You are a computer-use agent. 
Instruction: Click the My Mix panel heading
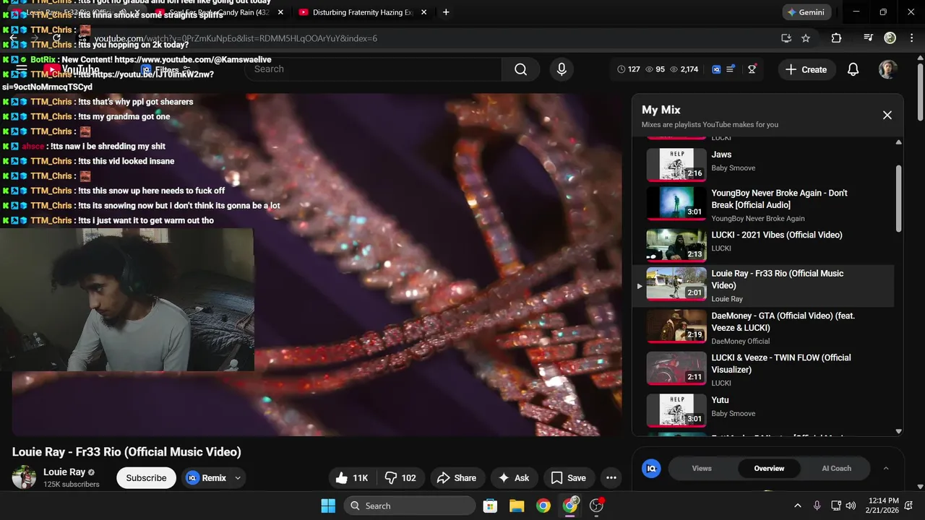pos(661,110)
